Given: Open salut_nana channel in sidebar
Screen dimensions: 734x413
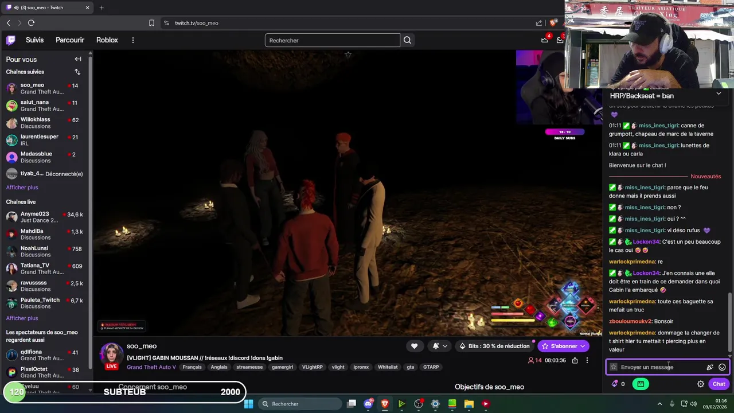Looking at the screenshot, I should [x=45, y=106].
